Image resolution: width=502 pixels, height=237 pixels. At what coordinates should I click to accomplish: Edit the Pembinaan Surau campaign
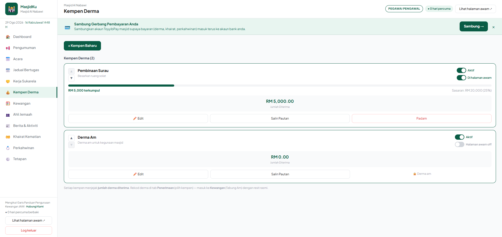[x=138, y=118]
